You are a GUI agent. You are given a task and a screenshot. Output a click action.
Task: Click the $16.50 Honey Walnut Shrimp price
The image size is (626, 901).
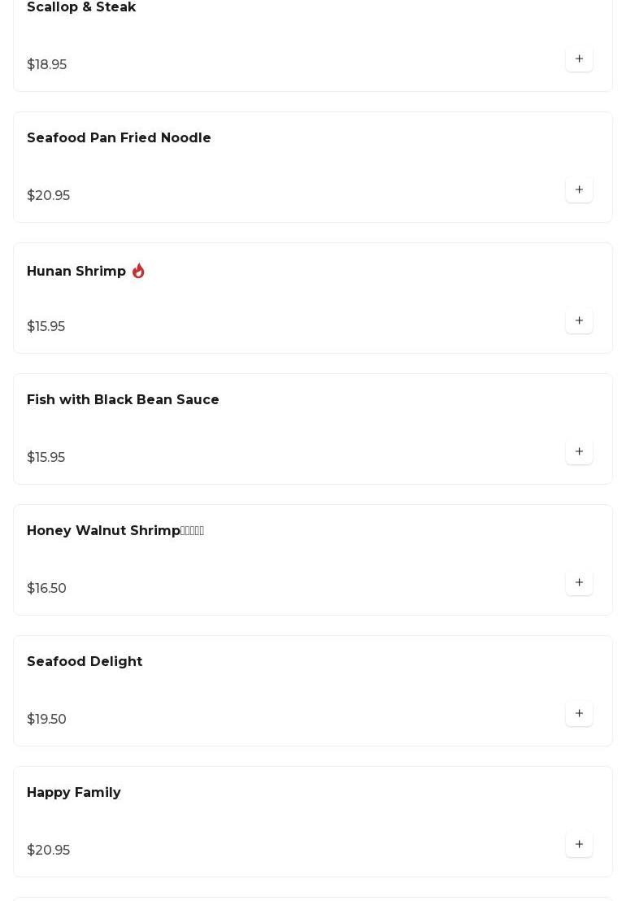[x=47, y=589]
